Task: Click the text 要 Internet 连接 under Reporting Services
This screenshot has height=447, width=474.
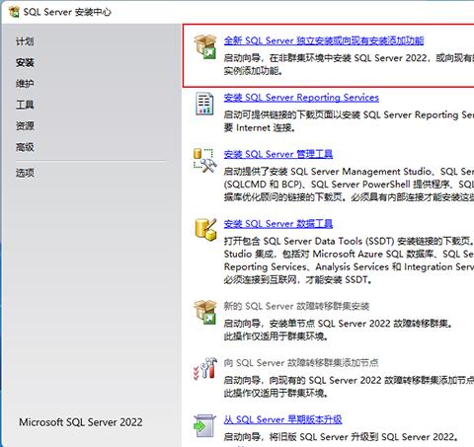Action: pos(260,127)
